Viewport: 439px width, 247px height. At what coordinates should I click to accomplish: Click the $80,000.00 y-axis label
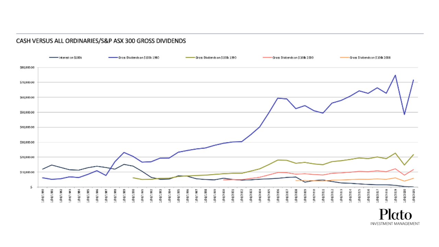click(26, 68)
